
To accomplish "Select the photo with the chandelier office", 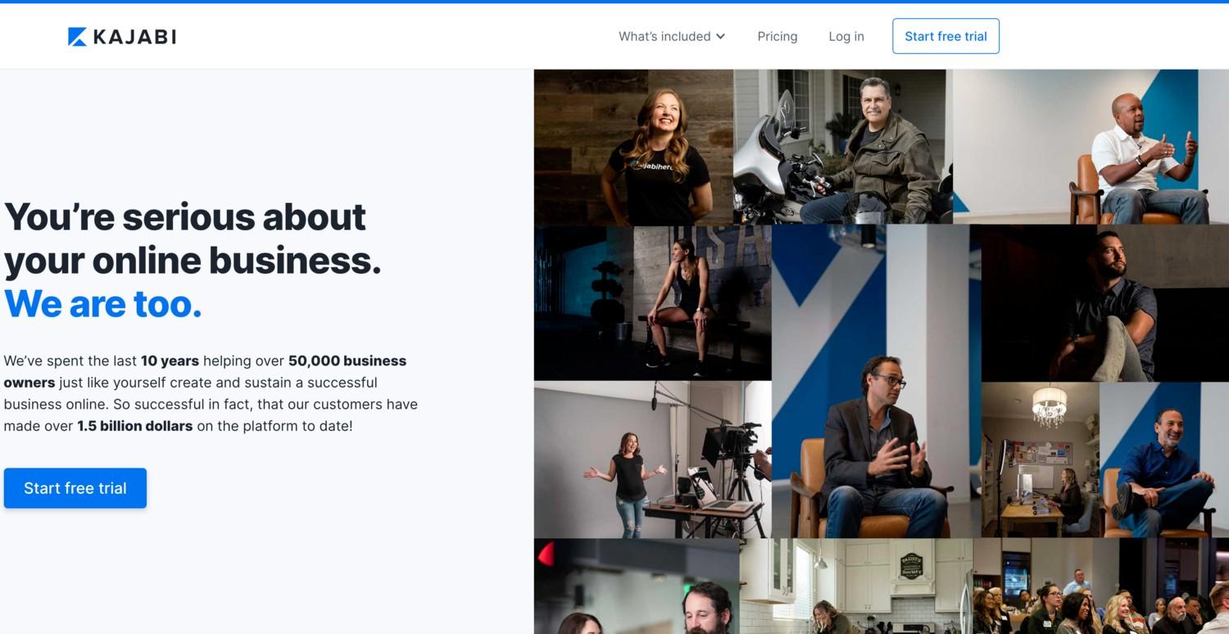I will pyautogui.click(x=1040, y=460).
